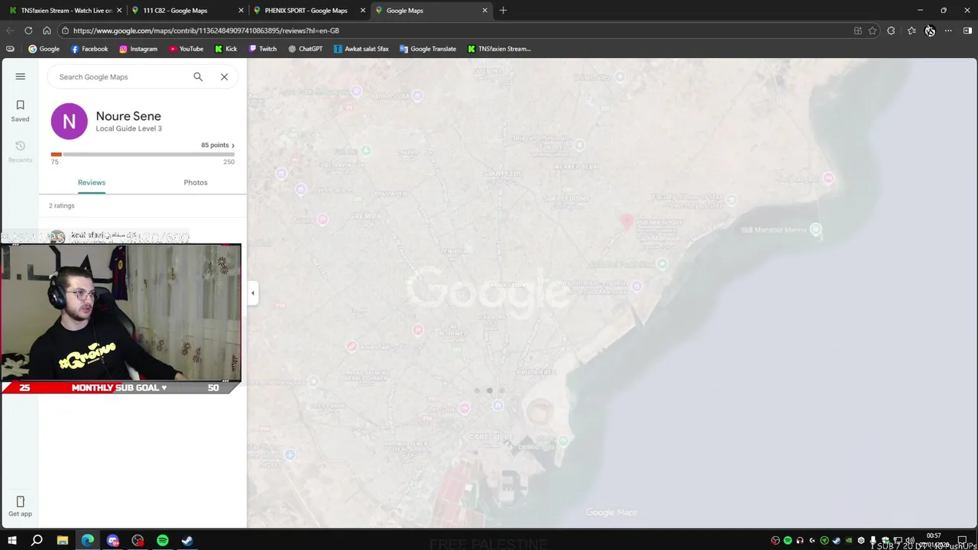Open the TNSfaxien Stream bookmark

tap(499, 49)
